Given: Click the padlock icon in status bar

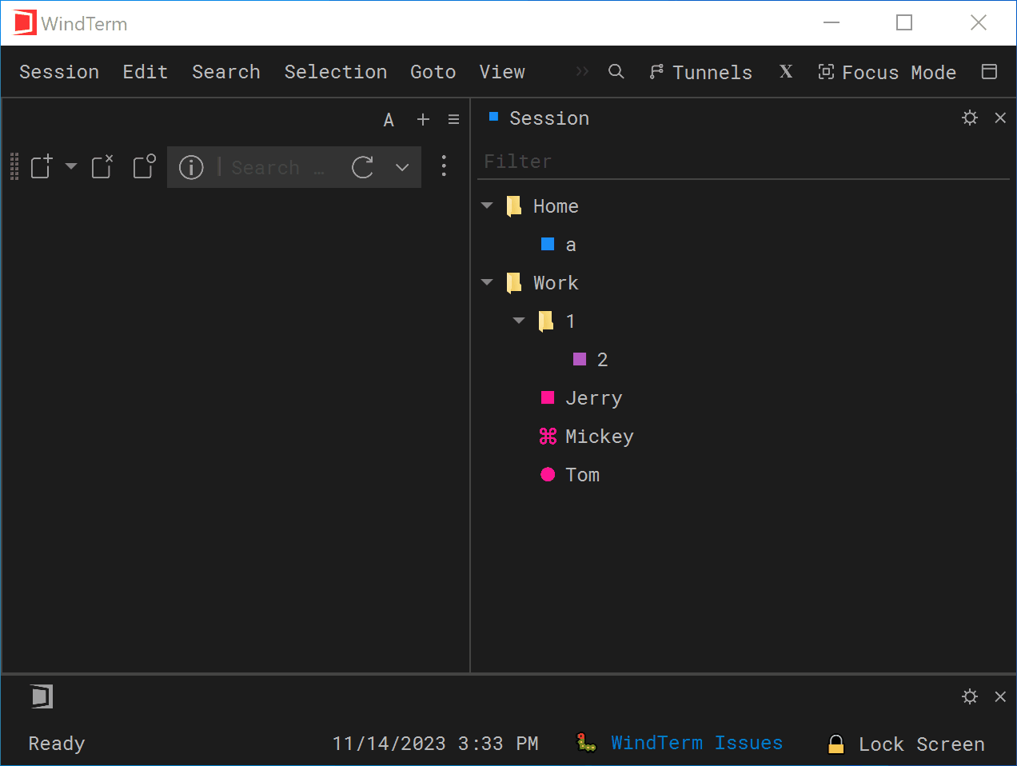Looking at the screenshot, I should pos(836,744).
